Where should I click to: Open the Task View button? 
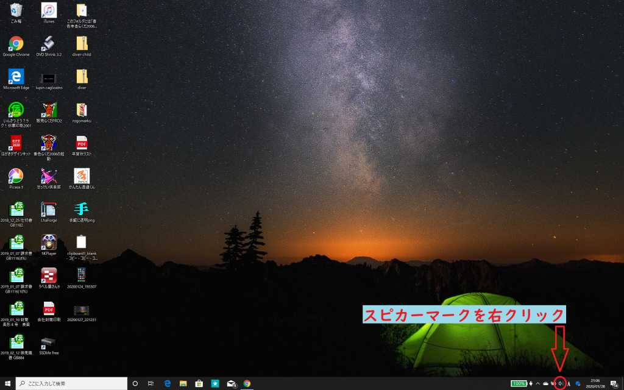tap(151, 384)
